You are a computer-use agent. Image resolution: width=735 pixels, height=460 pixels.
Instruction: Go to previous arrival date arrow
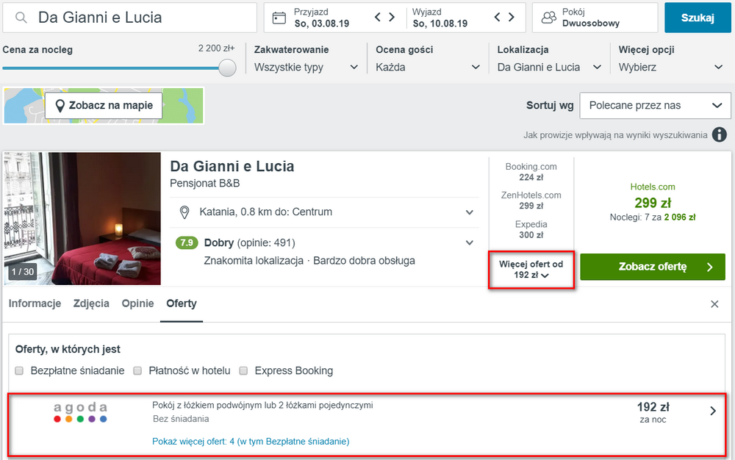377,18
